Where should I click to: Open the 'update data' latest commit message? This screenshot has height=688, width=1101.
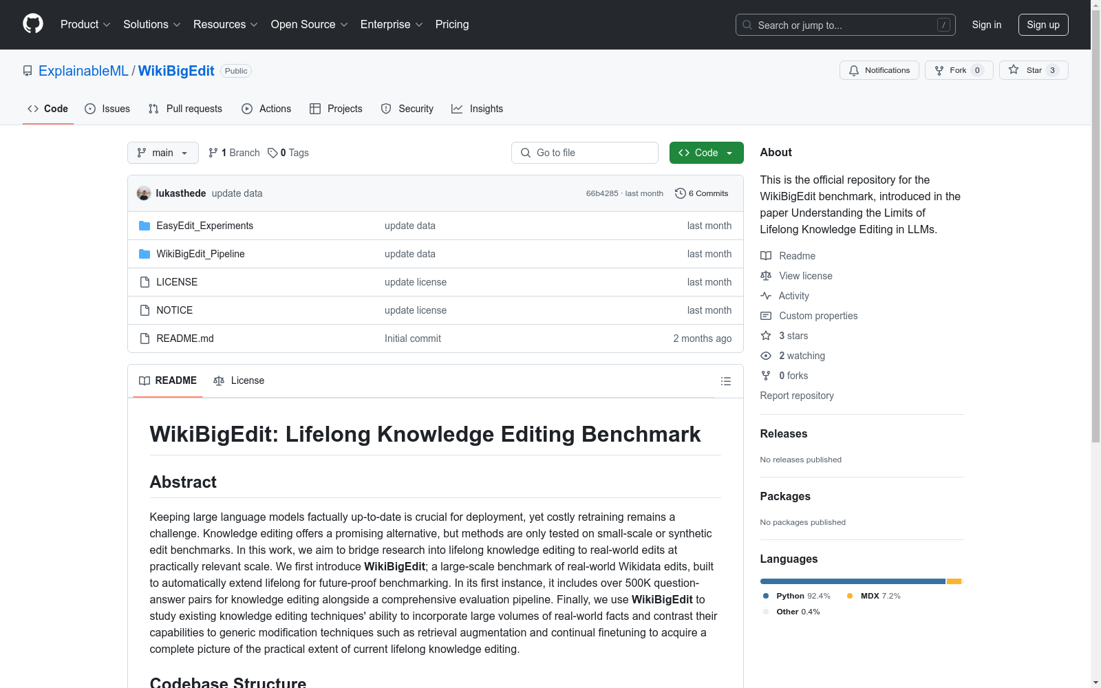click(237, 193)
